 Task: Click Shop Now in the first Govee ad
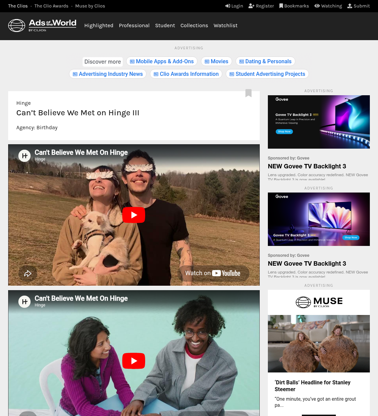click(x=284, y=132)
